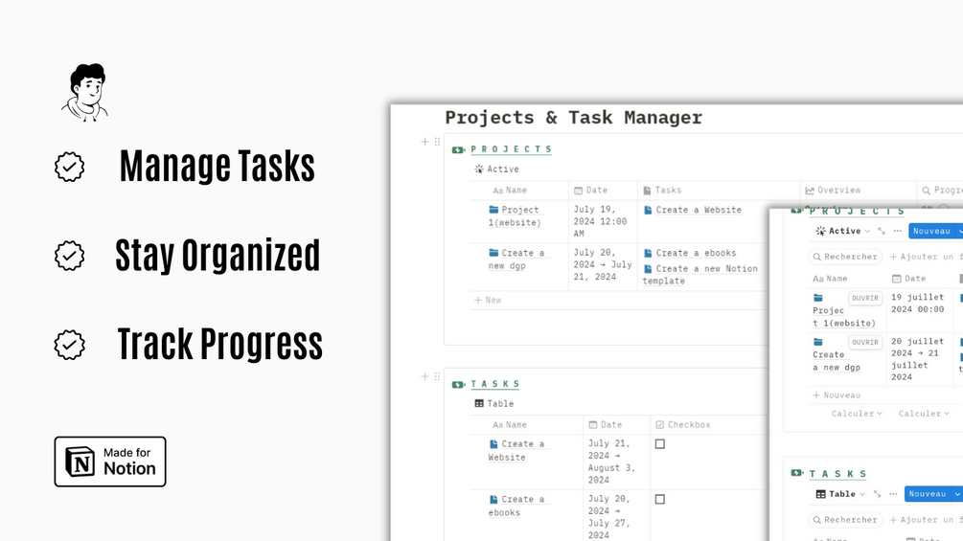Open the first Calculer dropdown
Screen dimensions: 963x541
click(858, 414)
